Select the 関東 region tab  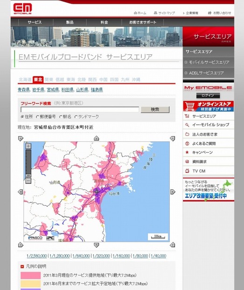pos(49,80)
